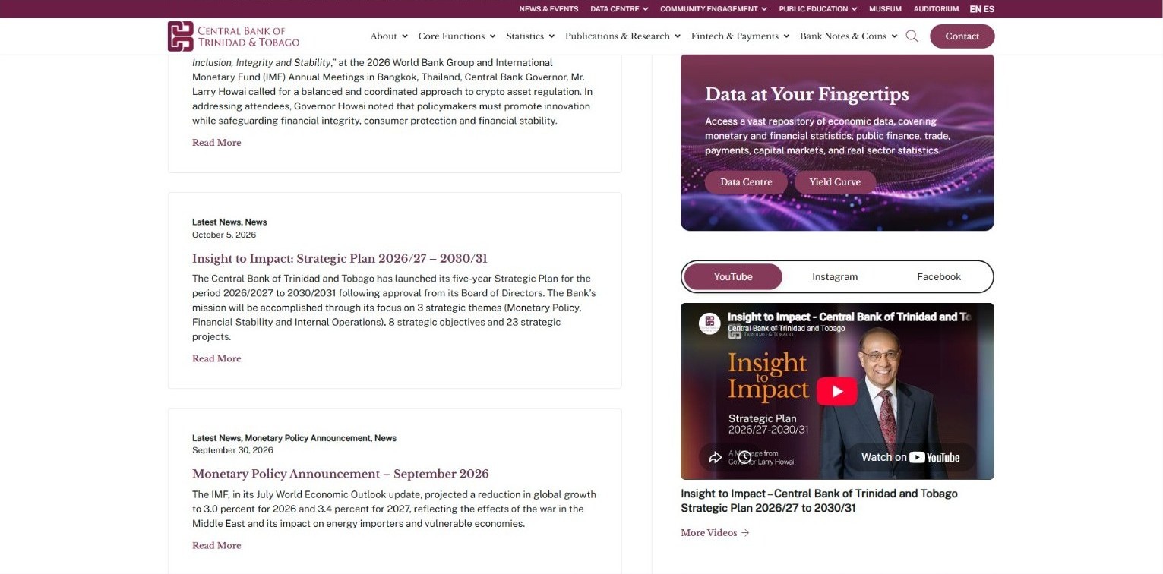Click the Central Bank of Trinidad & Tobago logo

pyautogui.click(x=234, y=36)
